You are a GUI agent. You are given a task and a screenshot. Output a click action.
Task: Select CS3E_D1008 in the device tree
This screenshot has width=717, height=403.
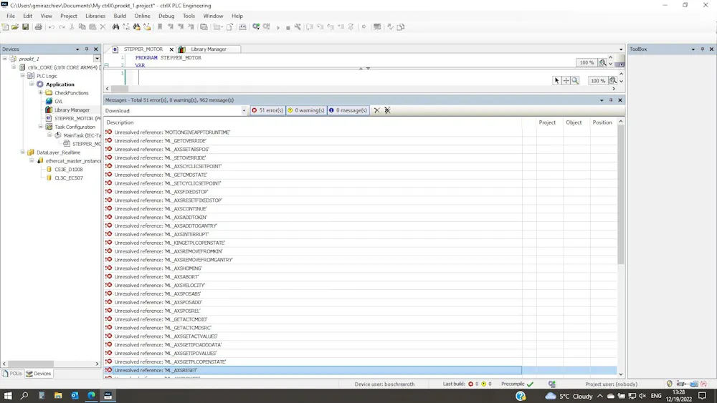(x=69, y=170)
